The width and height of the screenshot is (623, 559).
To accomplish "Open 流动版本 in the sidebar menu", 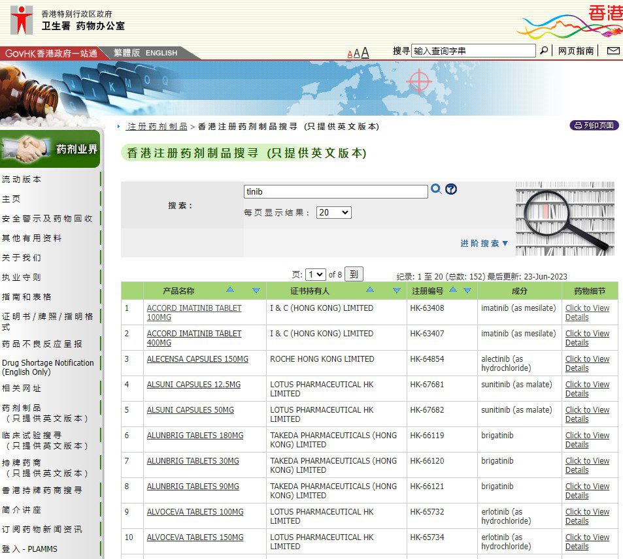I will pos(22,180).
